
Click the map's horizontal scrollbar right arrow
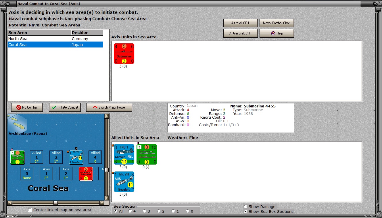pyautogui.click(x=102, y=203)
